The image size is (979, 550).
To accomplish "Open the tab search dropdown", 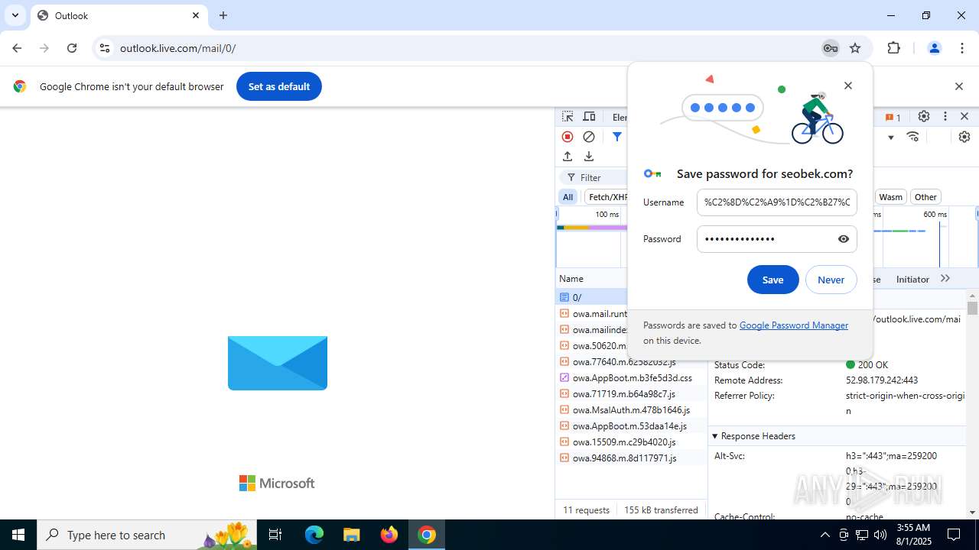I will 15,15.
